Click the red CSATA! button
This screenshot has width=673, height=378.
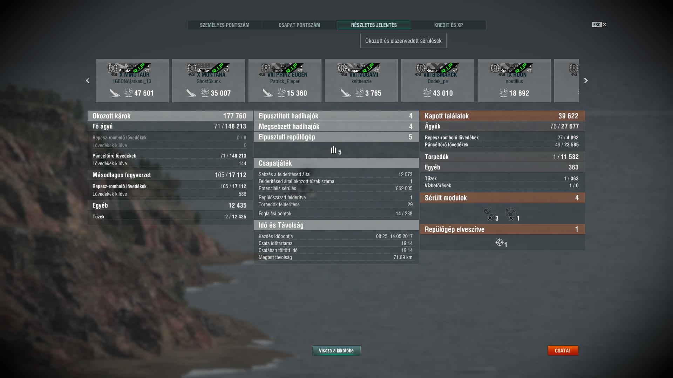563,350
